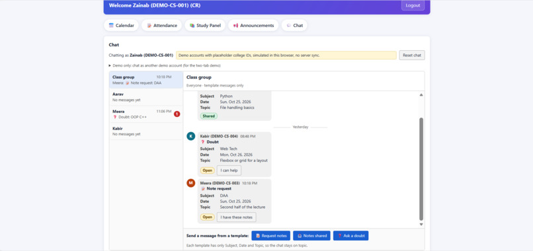Image resolution: width=533 pixels, height=251 pixels.
Task: Select the Chat tab
Action: click(x=294, y=26)
